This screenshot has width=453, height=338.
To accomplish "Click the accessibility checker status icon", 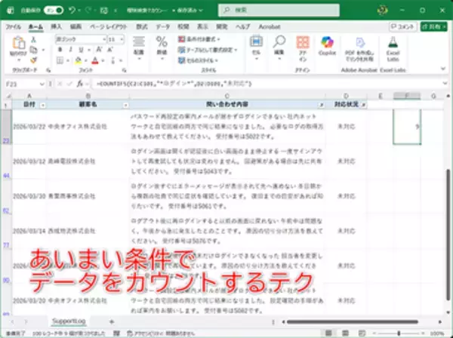I will click(130, 333).
